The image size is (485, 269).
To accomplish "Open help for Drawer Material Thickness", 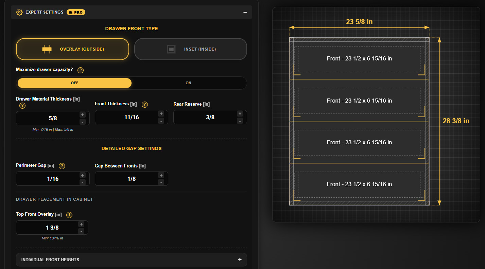I will (22, 106).
